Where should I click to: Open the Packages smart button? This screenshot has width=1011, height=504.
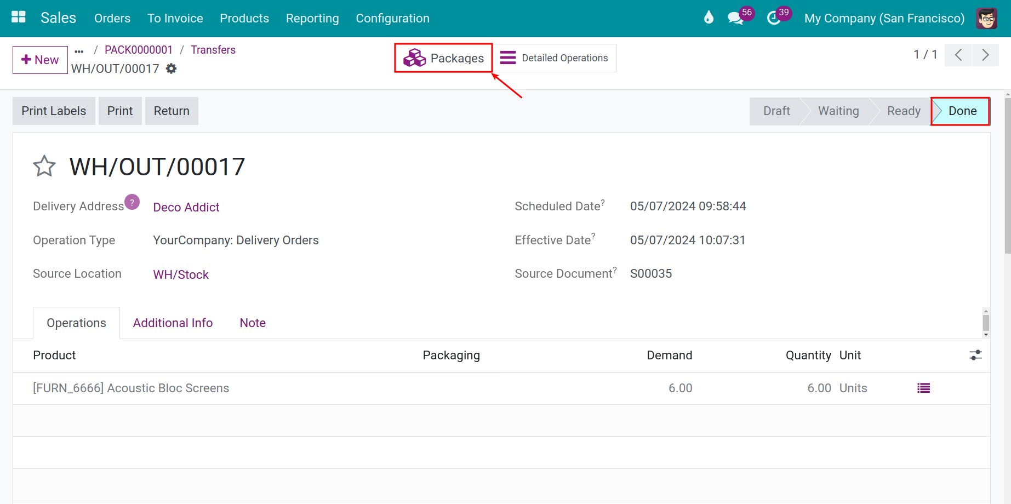(443, 58)
